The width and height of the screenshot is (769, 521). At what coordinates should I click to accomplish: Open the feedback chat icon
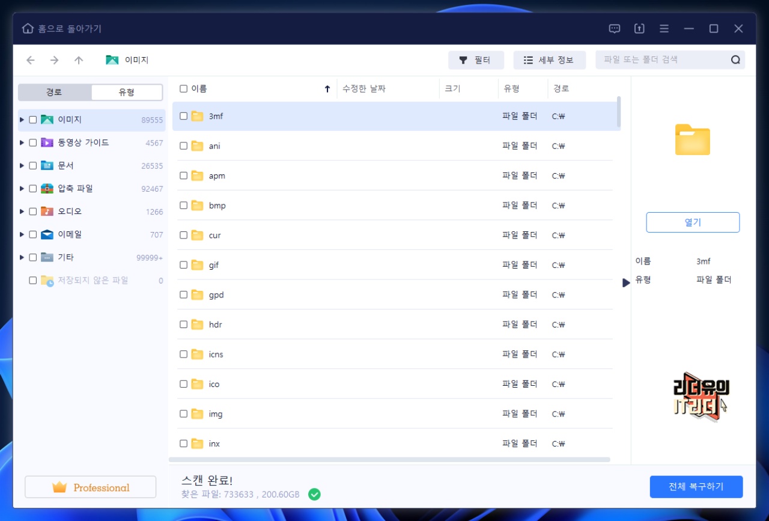coord(615,29)
